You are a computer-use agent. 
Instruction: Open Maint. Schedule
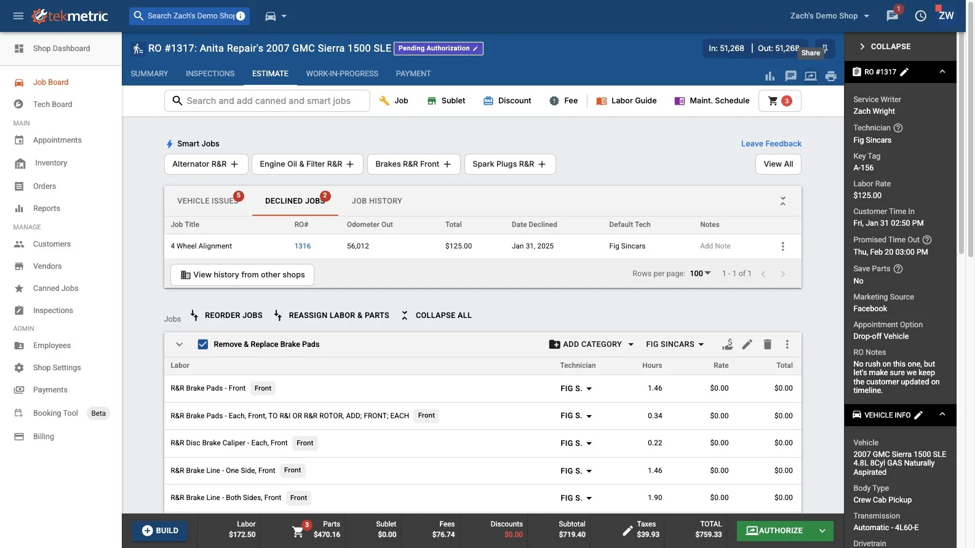point(712,101)
